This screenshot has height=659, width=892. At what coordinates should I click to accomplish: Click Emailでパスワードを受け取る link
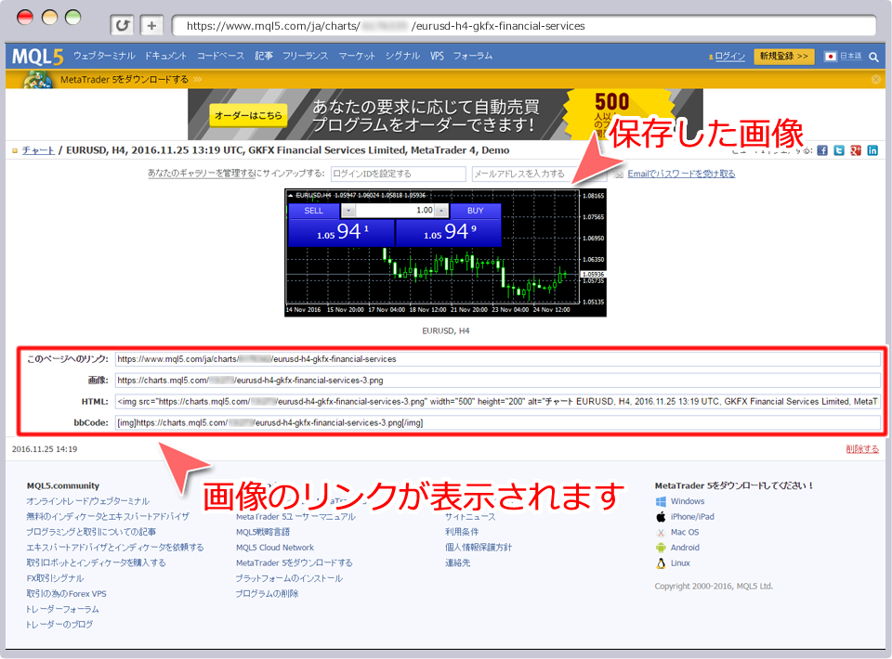(681, 174)
